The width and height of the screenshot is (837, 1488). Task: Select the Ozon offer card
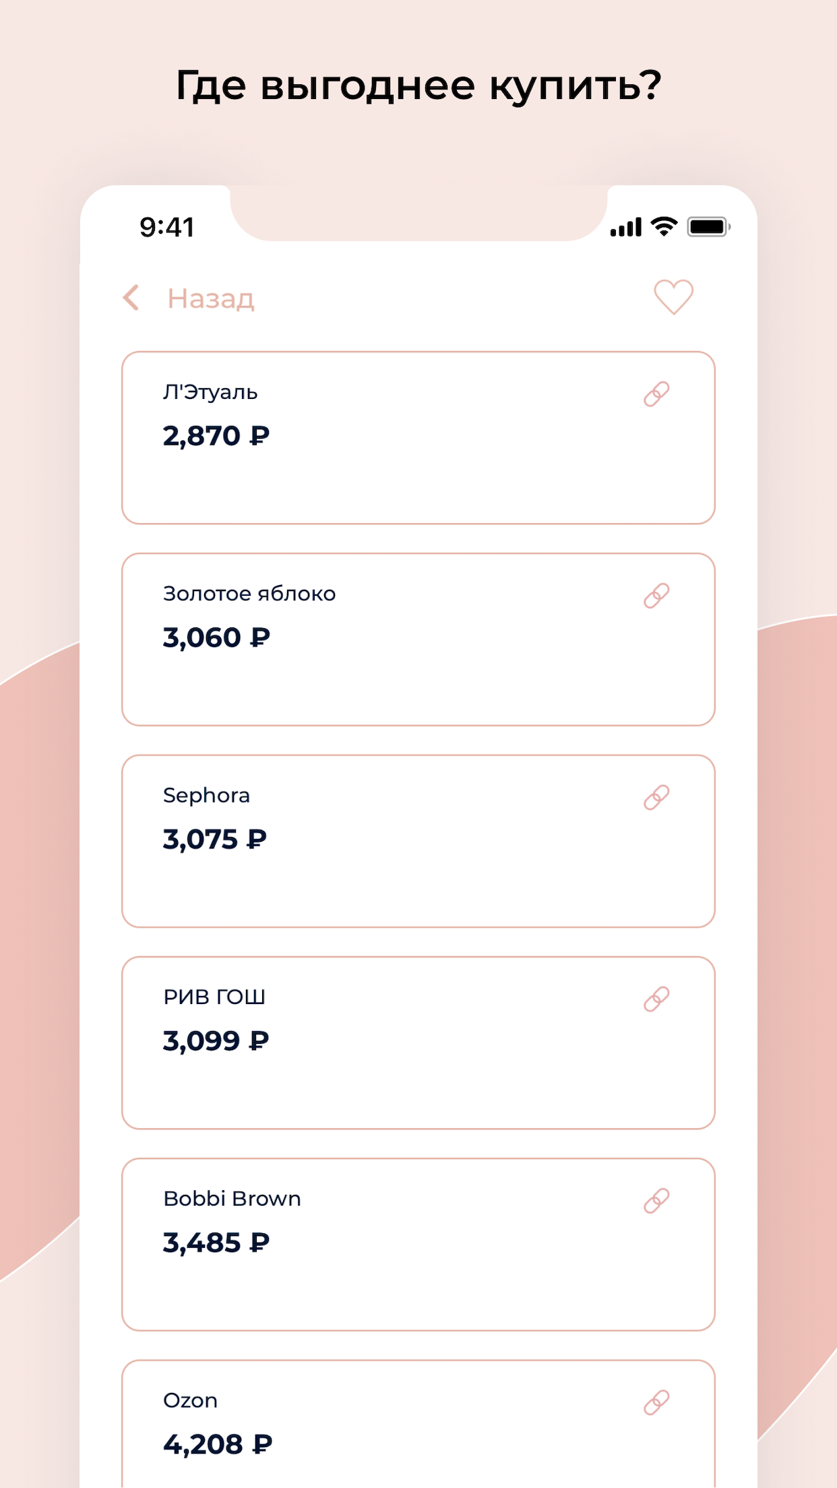pos(418,1449)
